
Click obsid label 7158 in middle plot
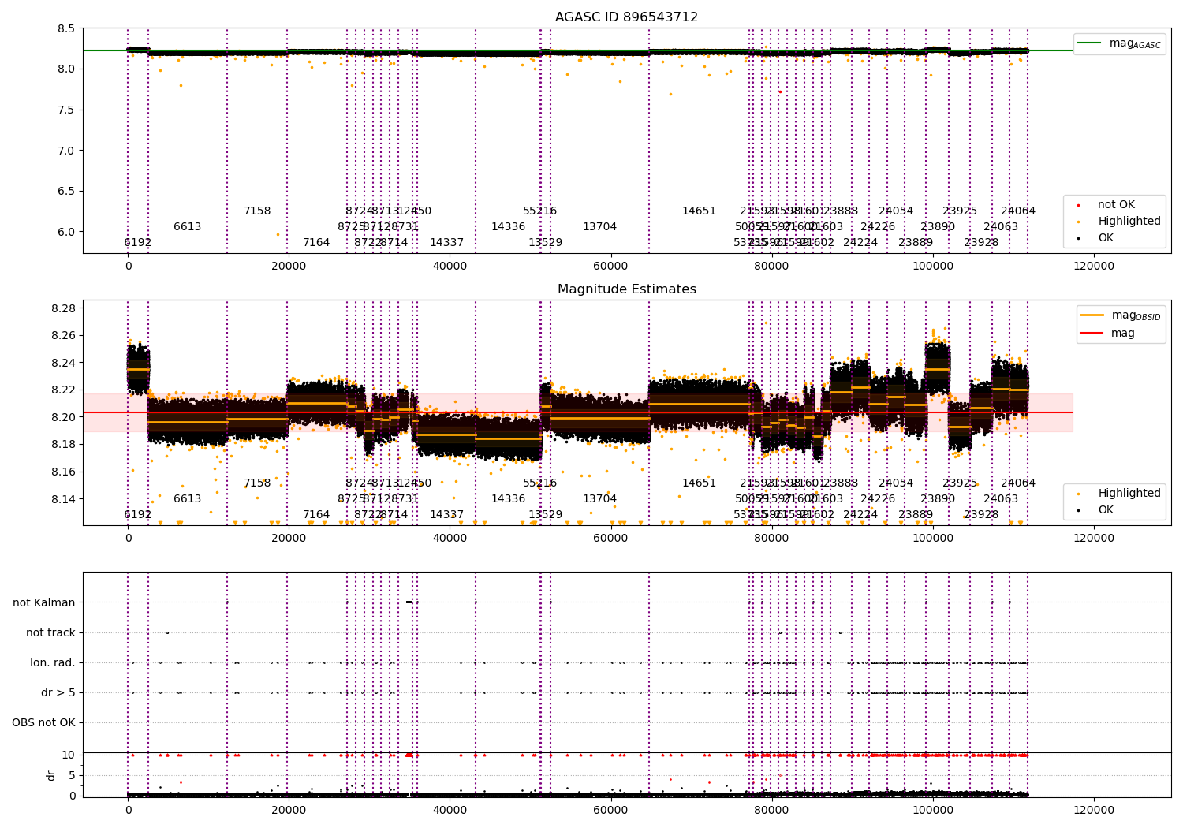pos(257,483)
